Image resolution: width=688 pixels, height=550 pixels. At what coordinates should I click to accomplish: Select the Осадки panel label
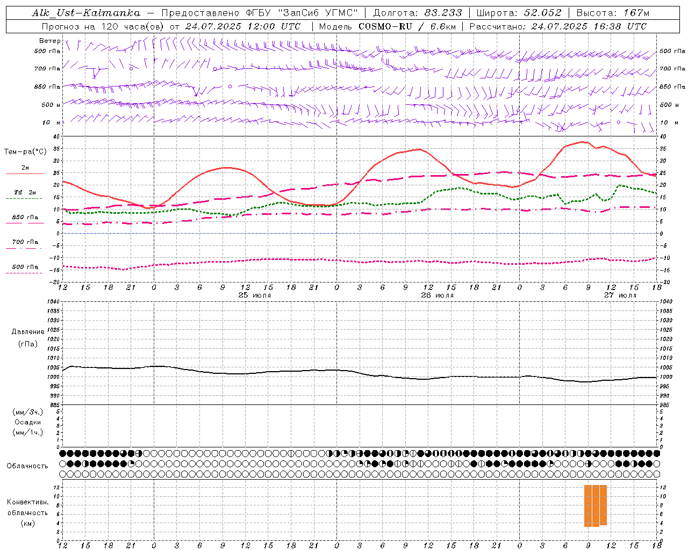[28, 422]
